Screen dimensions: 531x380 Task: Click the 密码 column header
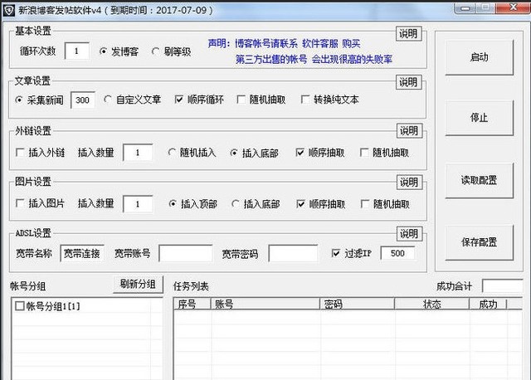[x=358, y=304]
